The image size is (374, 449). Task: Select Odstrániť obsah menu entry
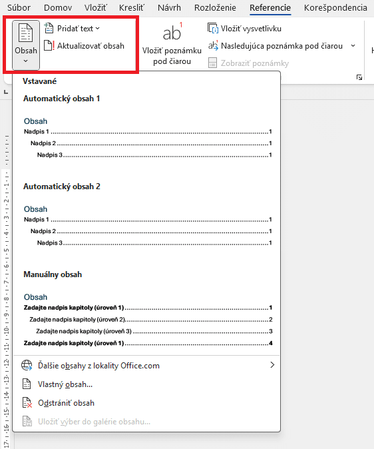pos(146,403)
